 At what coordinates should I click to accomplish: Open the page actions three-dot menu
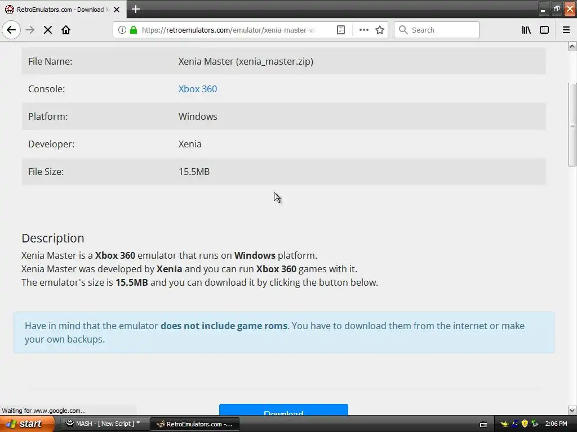[x=363, y=30]
